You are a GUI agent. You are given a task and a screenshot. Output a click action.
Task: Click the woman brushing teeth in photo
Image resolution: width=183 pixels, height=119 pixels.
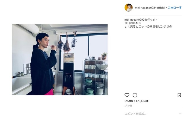tap(42, 64)
